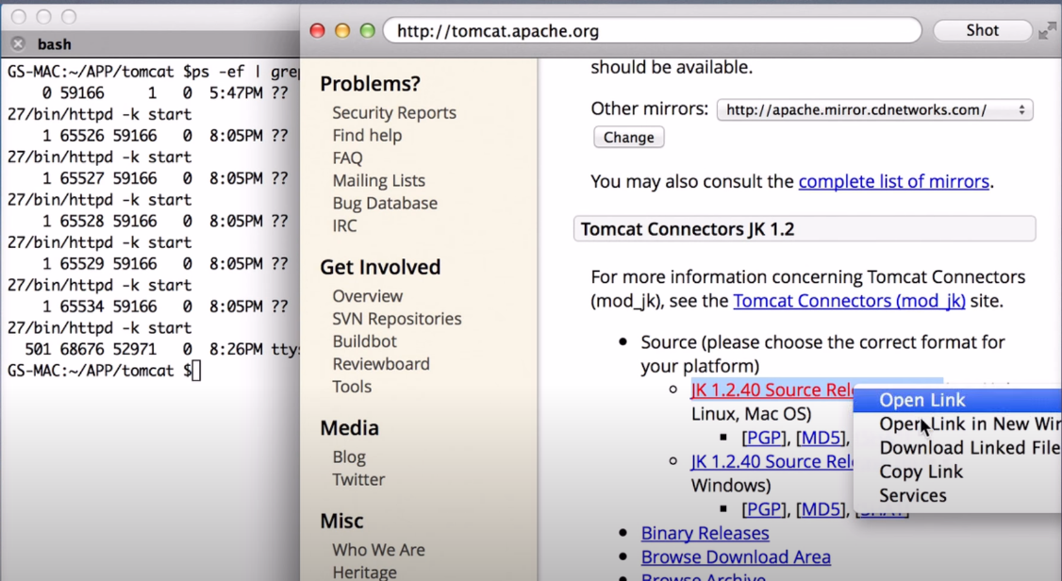The image size is (1062, 581).
Task: Close the bash terminal tab
Action: [18, 44]
